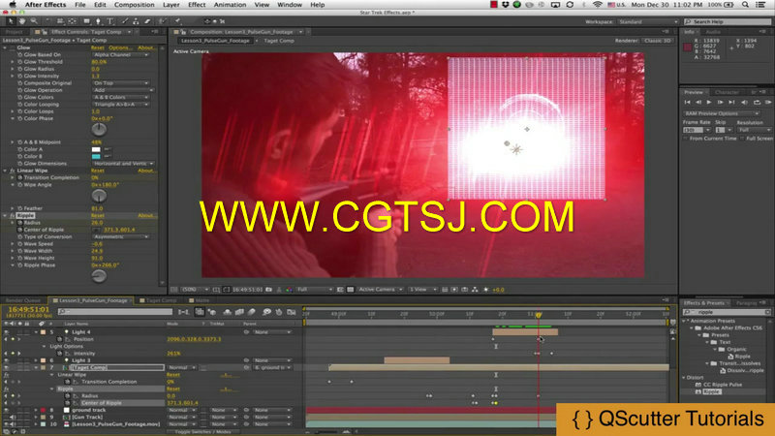Open Glow Based On dropdown
The image size is (775, 436).
[121, 55]
